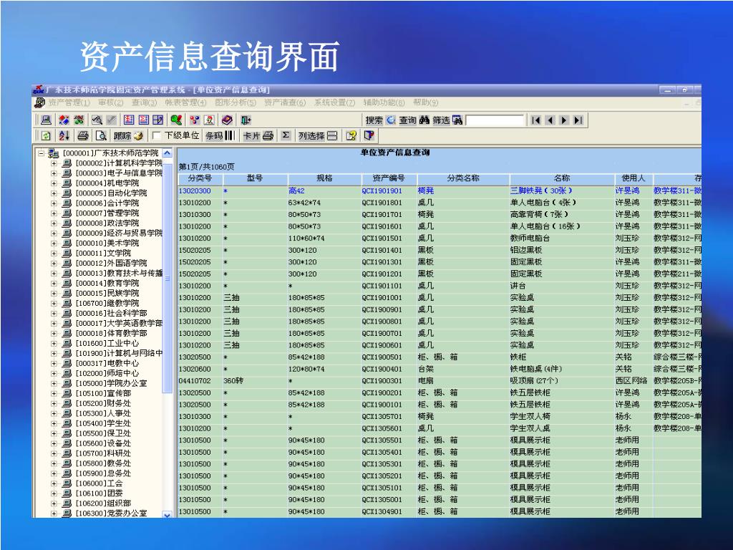Click the 列选择 column select button
The height and width of the screenshot is (550, 733).
tap(318, 135)
